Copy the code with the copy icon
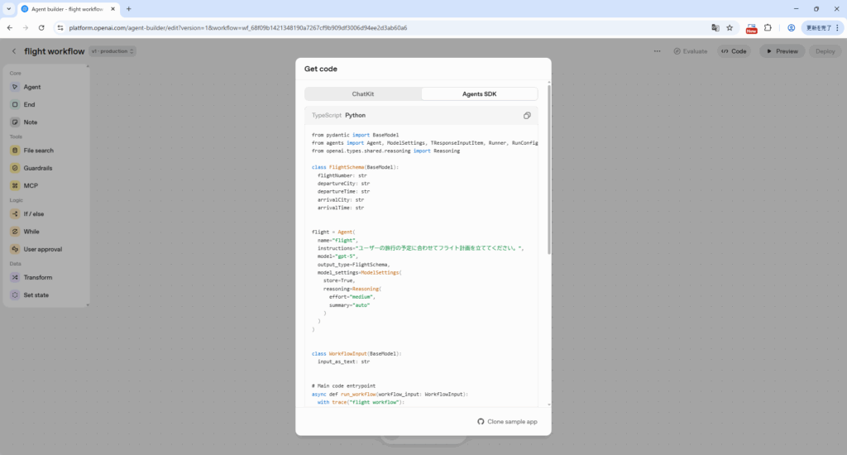 coord(527,116)
